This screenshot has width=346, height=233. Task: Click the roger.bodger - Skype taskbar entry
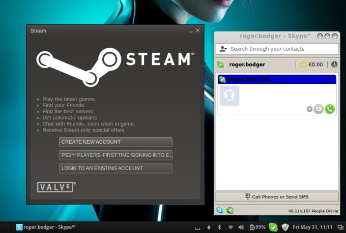(x=46, y=227)
